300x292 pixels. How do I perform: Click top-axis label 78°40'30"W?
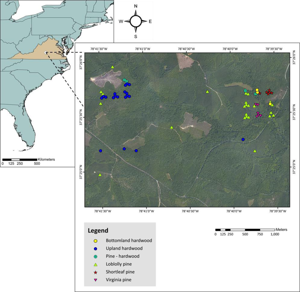[186, 49]
